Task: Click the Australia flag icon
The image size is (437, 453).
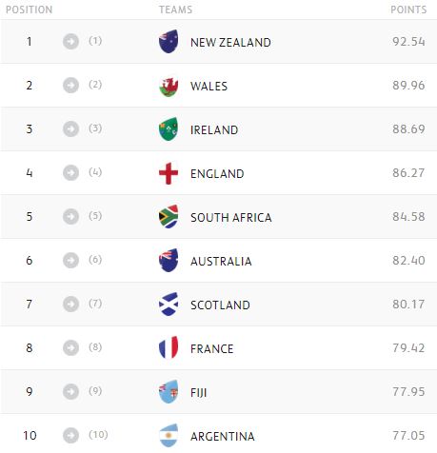Action: 169,261
